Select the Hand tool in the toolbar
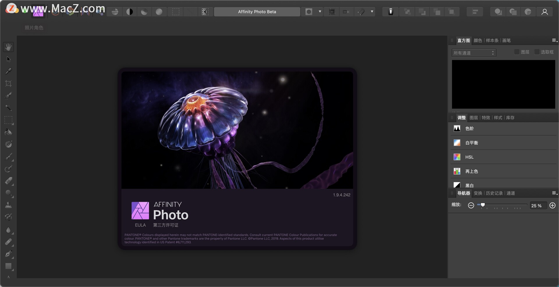The image size is (559, 287). [x=8, y=47]
